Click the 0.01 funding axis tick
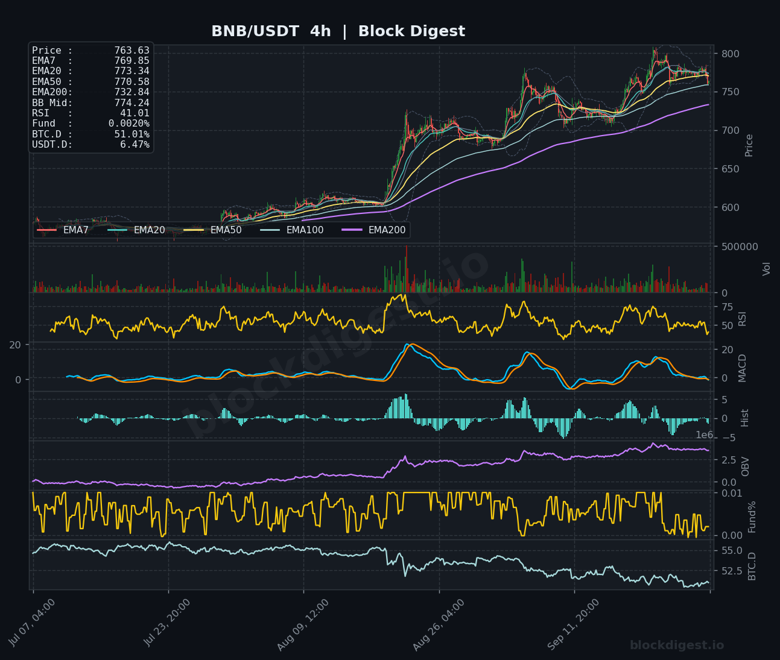The height and width of the screenshot is (660, 780). tap(732, 493)
